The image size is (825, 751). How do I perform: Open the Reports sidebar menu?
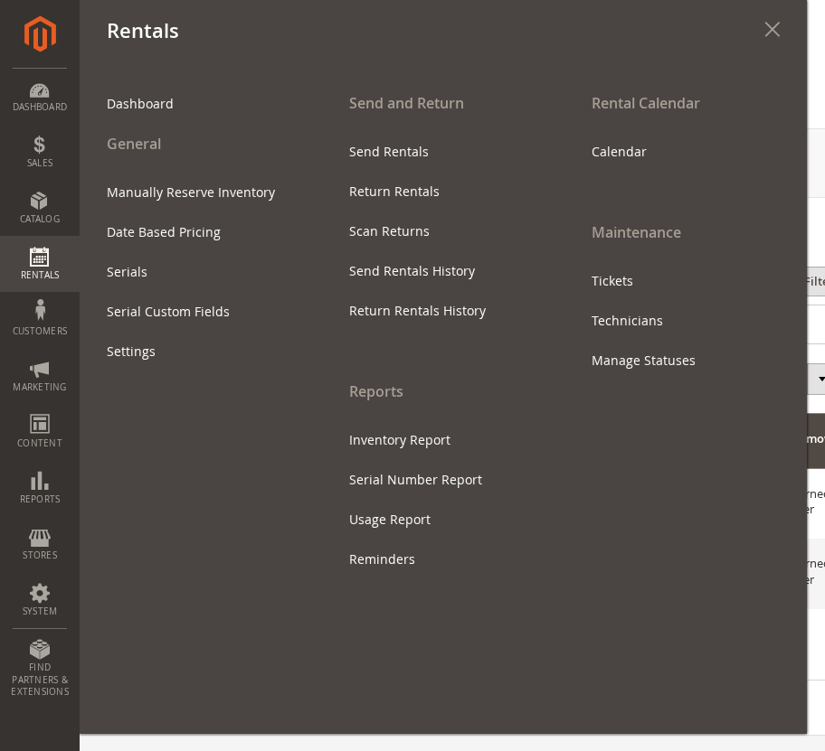click(40, 488)
